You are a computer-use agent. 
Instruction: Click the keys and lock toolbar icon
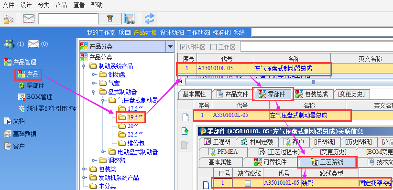pyautogui.click(x=8, y=19)
